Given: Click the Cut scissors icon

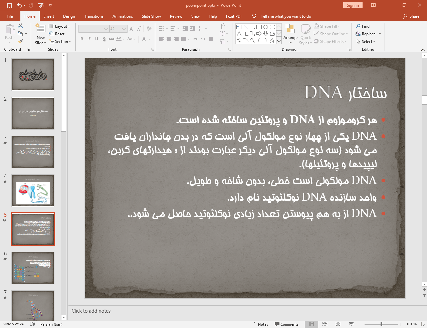Looking at the screenshot, I should pyautogui.click(x=20, y=26).
